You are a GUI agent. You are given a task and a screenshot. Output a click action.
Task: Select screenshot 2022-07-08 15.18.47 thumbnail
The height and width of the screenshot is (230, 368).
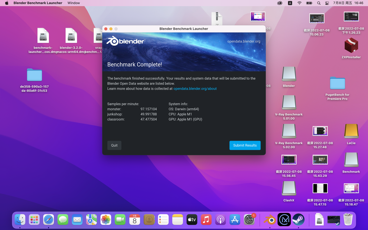(x=351, y=188)
